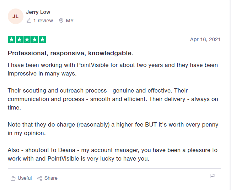Screen dimensions: 231x190
Task: Click the vertical scrollbar on right edge
Action: tap(230, 95)
